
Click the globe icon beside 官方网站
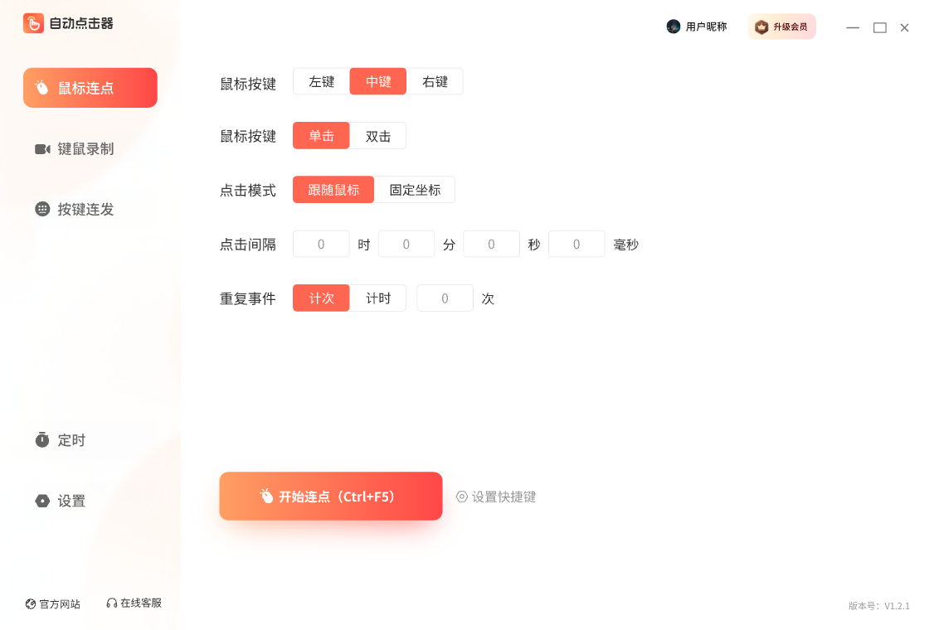(31, 604)
